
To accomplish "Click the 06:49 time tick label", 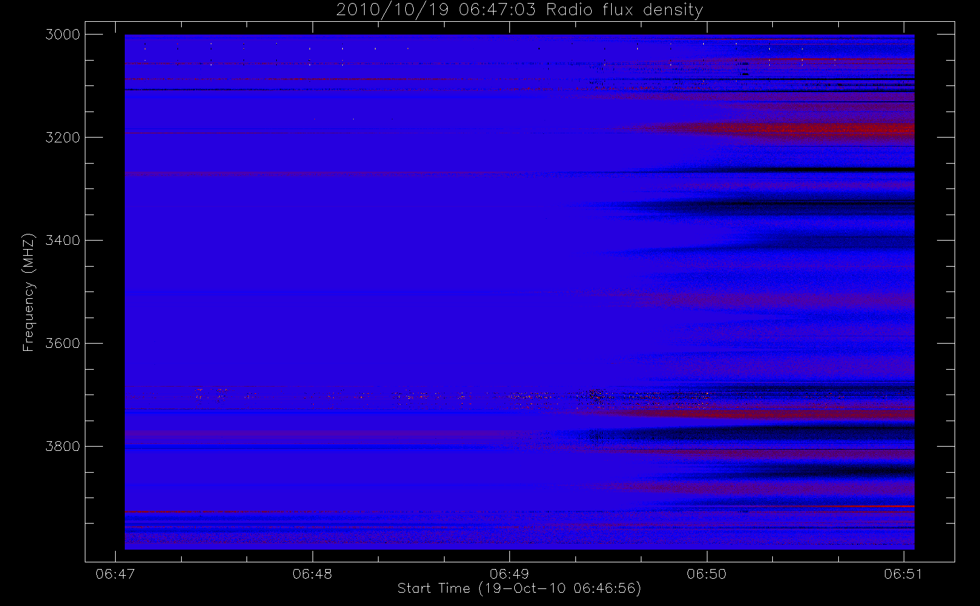I will point(509,574).
